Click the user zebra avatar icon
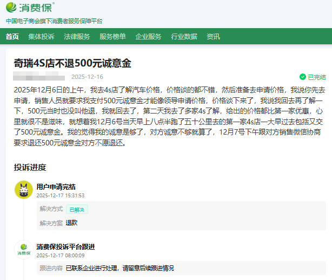 pyautogui.click(x=23, y=190)
